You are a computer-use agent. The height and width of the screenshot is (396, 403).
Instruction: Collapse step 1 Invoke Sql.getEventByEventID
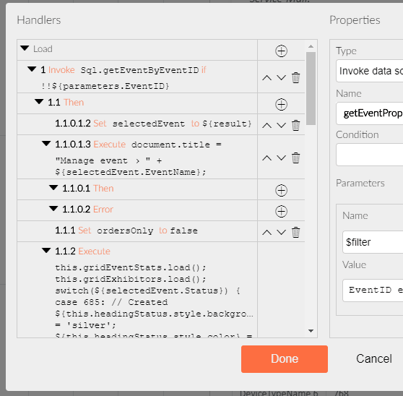(x=32, y=69)
